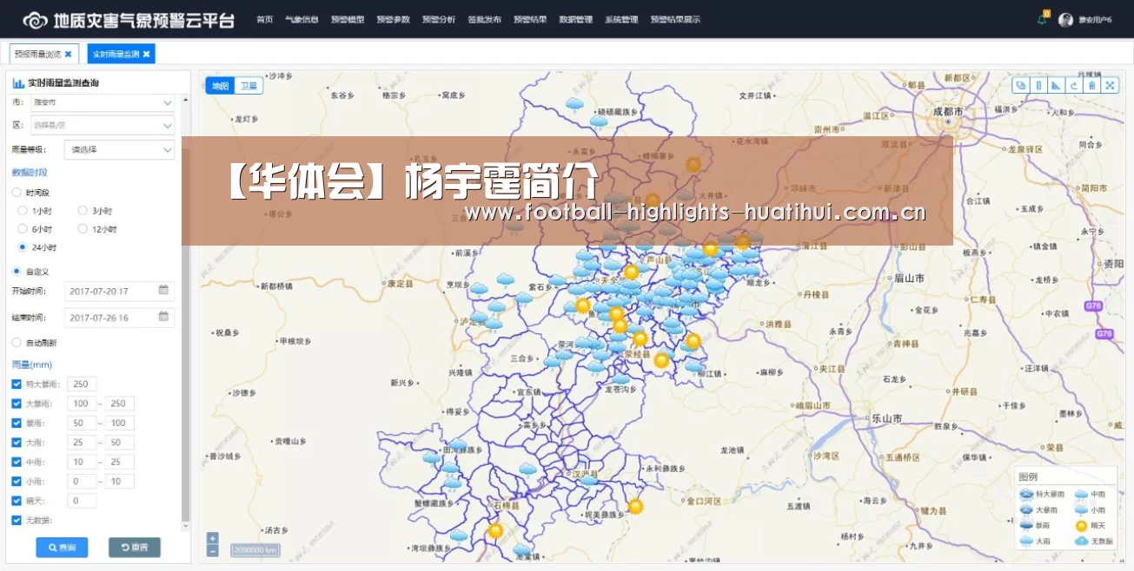Open the 预警模型 menu
The width and height of the screenshot is (1134, 571).
pyautogui.click(x=348, y=20)
